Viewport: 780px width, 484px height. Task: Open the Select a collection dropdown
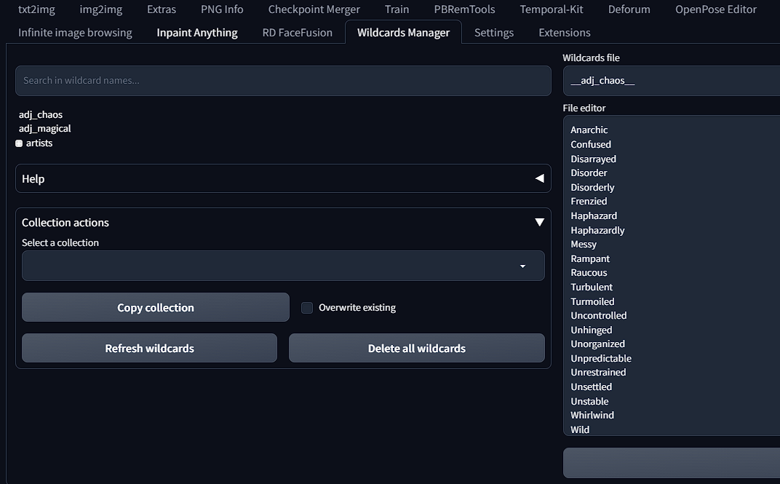(283, 266)
